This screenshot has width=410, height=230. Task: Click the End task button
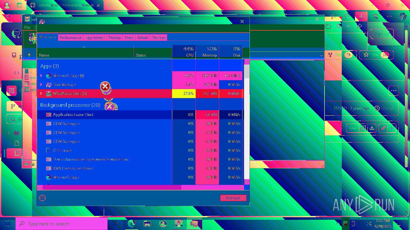pyautogui.click(x=233, y=198)
